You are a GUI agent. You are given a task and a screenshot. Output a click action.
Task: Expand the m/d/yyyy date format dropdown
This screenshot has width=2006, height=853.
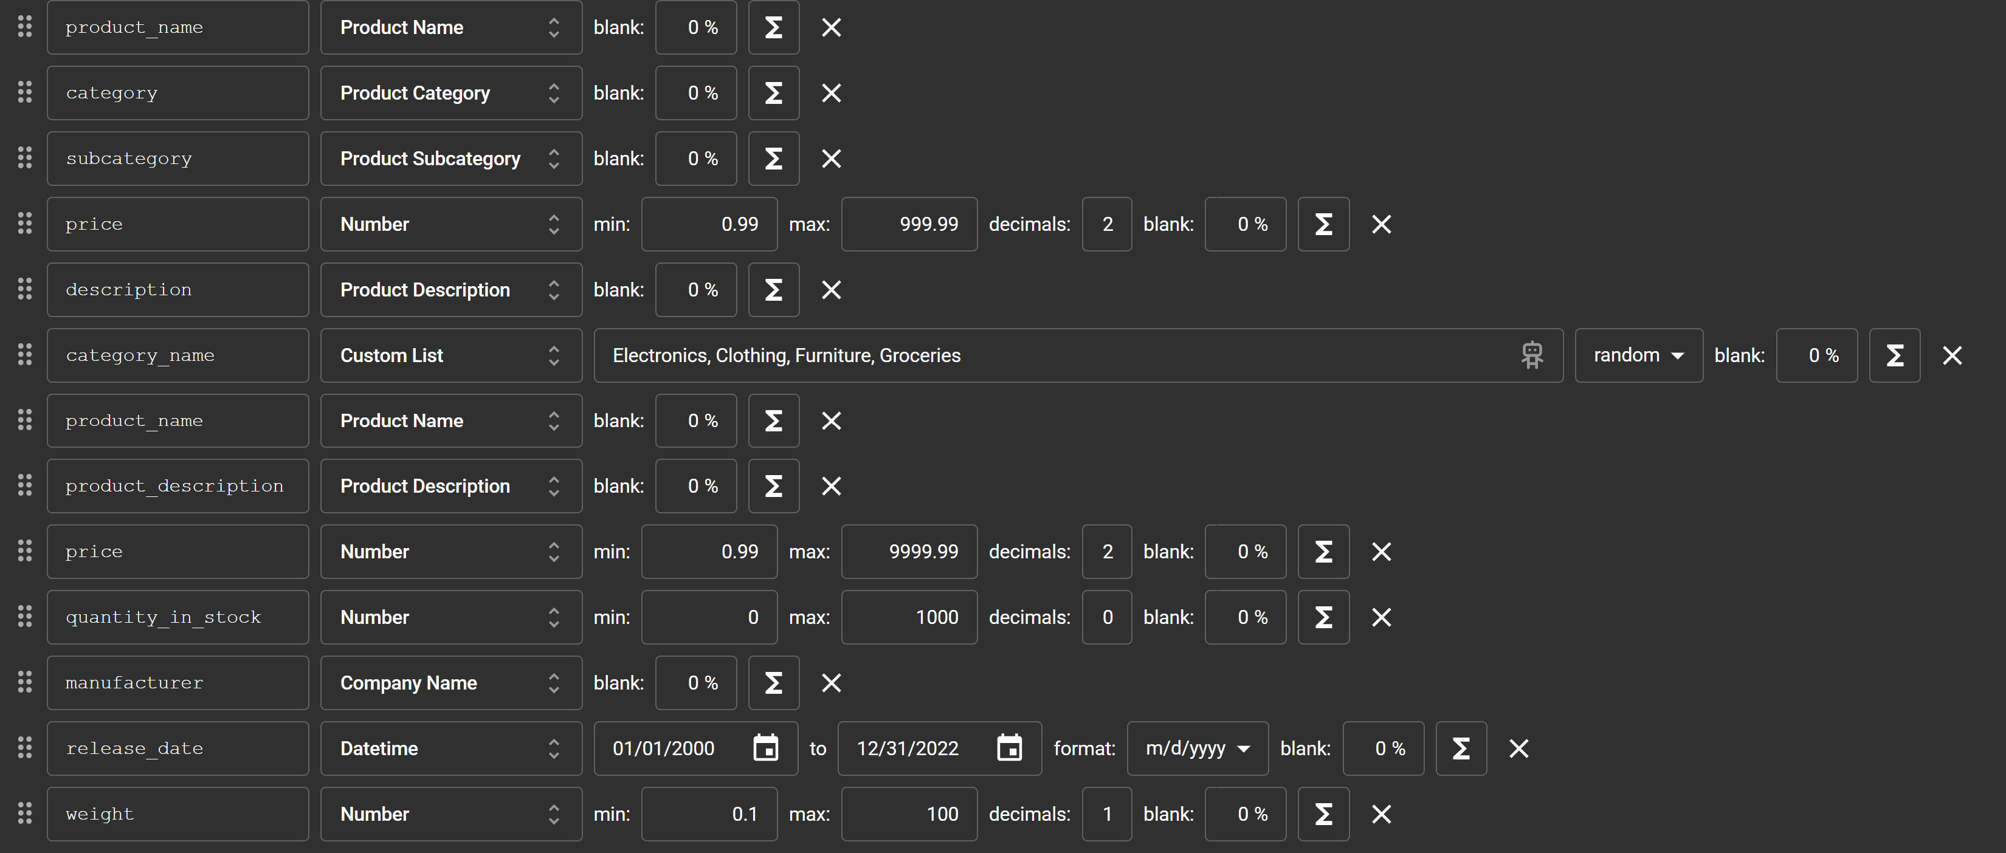pos(1197,749)
